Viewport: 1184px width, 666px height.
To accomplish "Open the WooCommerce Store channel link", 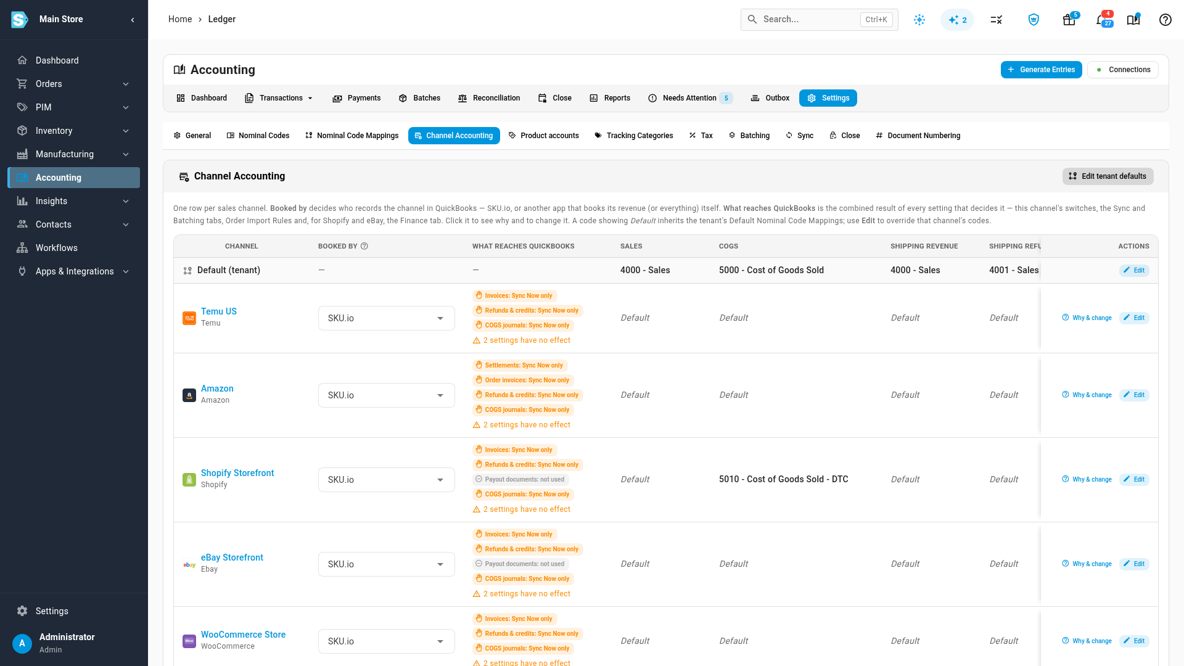I will (x=243, y=635).
